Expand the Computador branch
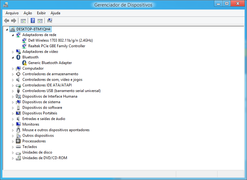Screen dimensions: 247x180 (x=13, y=69)
